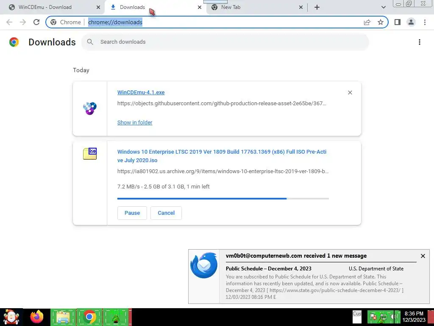Click the download speed status text
Image resolution: width=434 pixels, height=326 pixels.
[x=163, y=187]
